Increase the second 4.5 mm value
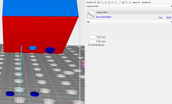Image resolution: width=172 pixels, height=104 pixels. 99,41
